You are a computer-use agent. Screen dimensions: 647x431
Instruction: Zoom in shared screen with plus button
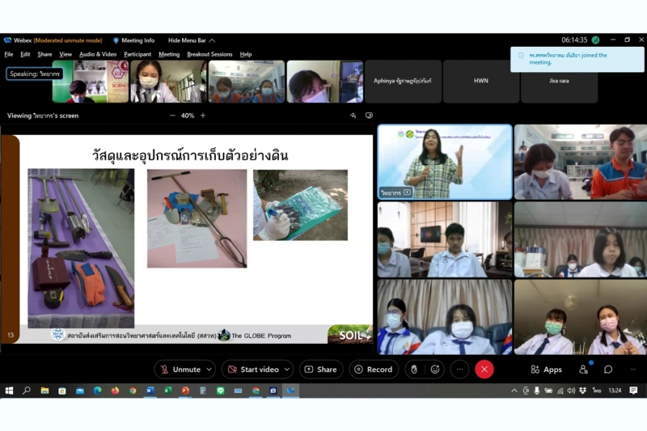[203, 116]
